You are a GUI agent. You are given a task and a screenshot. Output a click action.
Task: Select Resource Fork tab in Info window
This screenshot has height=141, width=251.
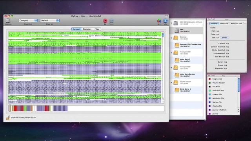[x=236, y=23]
